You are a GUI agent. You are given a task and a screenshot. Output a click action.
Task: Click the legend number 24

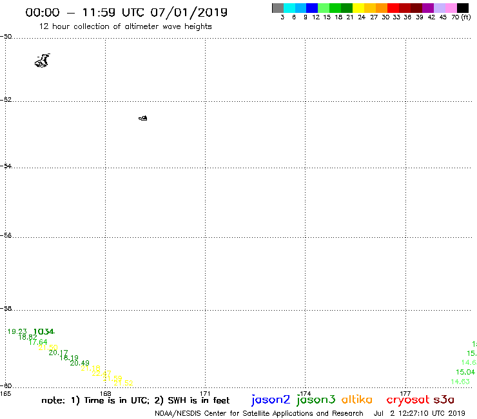[362, 17]
